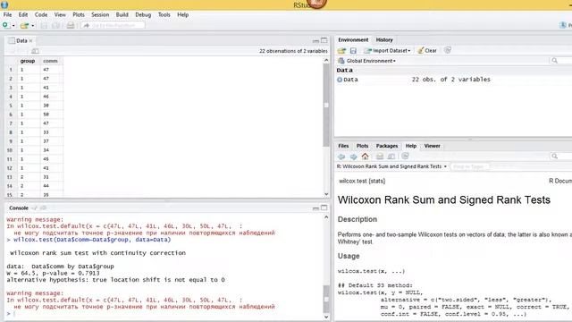Open the new file dropdown arrow

click(x=13, y=26)
